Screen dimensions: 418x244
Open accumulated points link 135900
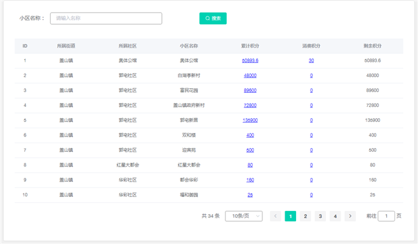coord(250,120)
